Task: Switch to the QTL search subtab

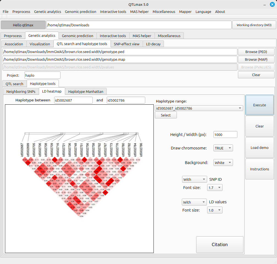Action: (14, 84)
